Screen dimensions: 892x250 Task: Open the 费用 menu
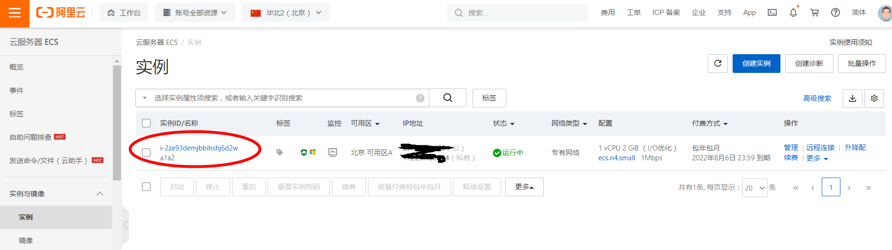607,13
